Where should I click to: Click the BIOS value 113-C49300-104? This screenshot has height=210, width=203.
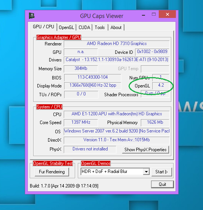pyautogui.click(x=93, y=78)
